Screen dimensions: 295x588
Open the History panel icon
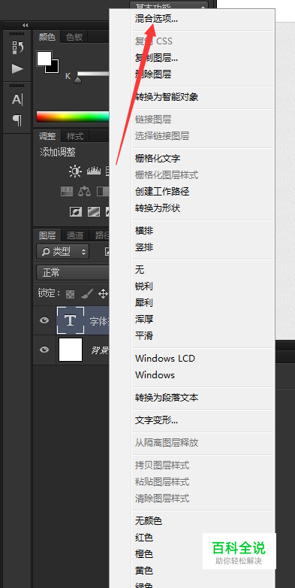17,47
